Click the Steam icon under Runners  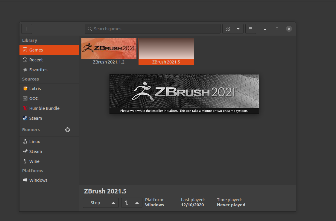click(25, 151)
